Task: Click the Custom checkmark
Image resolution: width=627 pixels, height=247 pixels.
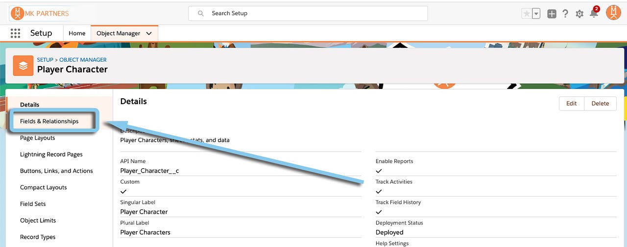Action: tap(123, 191)
